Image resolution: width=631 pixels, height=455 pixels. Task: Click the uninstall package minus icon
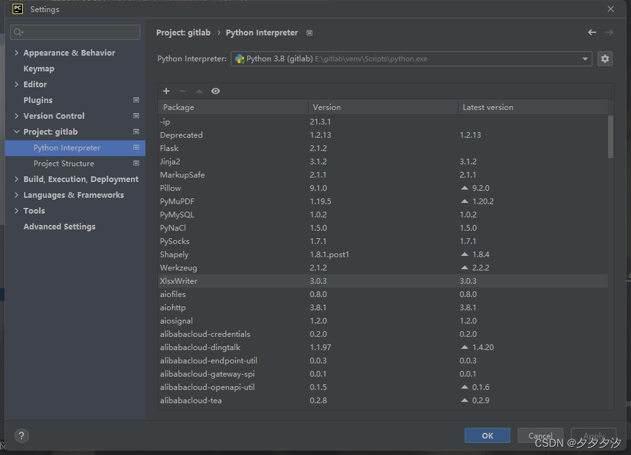pyautogui.click(x=183, y=91)
